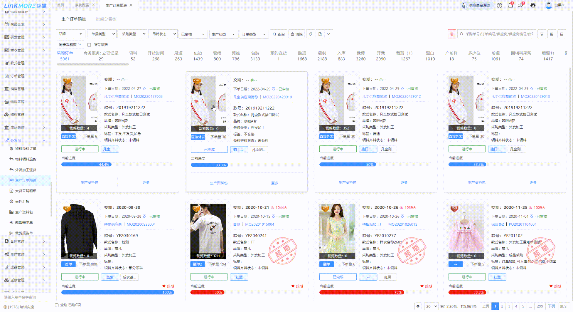Switch to grid card view icon

click(552, 34)
